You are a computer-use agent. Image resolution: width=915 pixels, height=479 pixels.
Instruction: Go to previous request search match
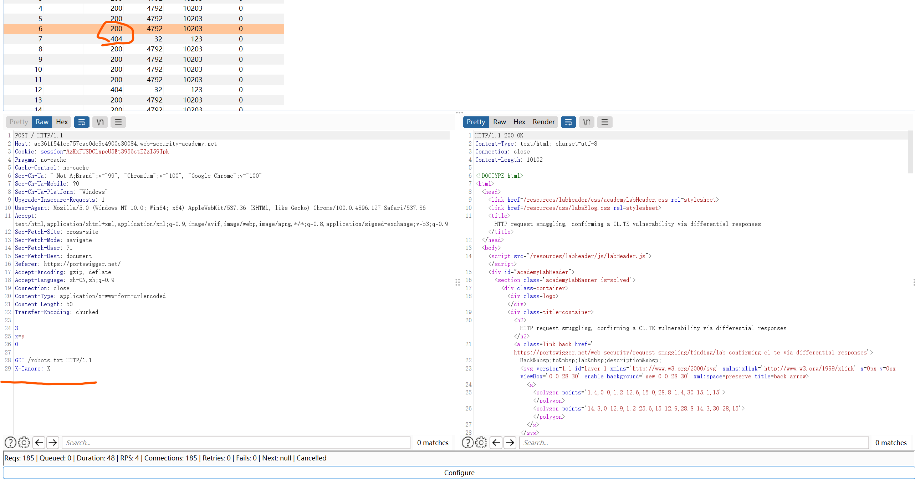click(39, 443)
